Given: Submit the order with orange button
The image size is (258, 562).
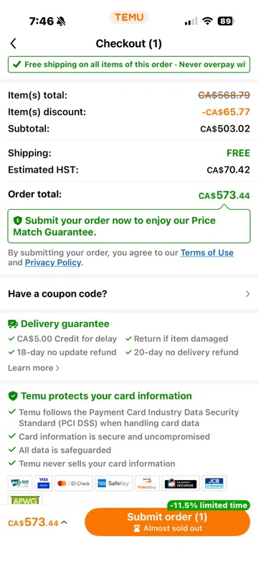Looking at the screenshot, I should pyautogui.click(x=167, y=522).
